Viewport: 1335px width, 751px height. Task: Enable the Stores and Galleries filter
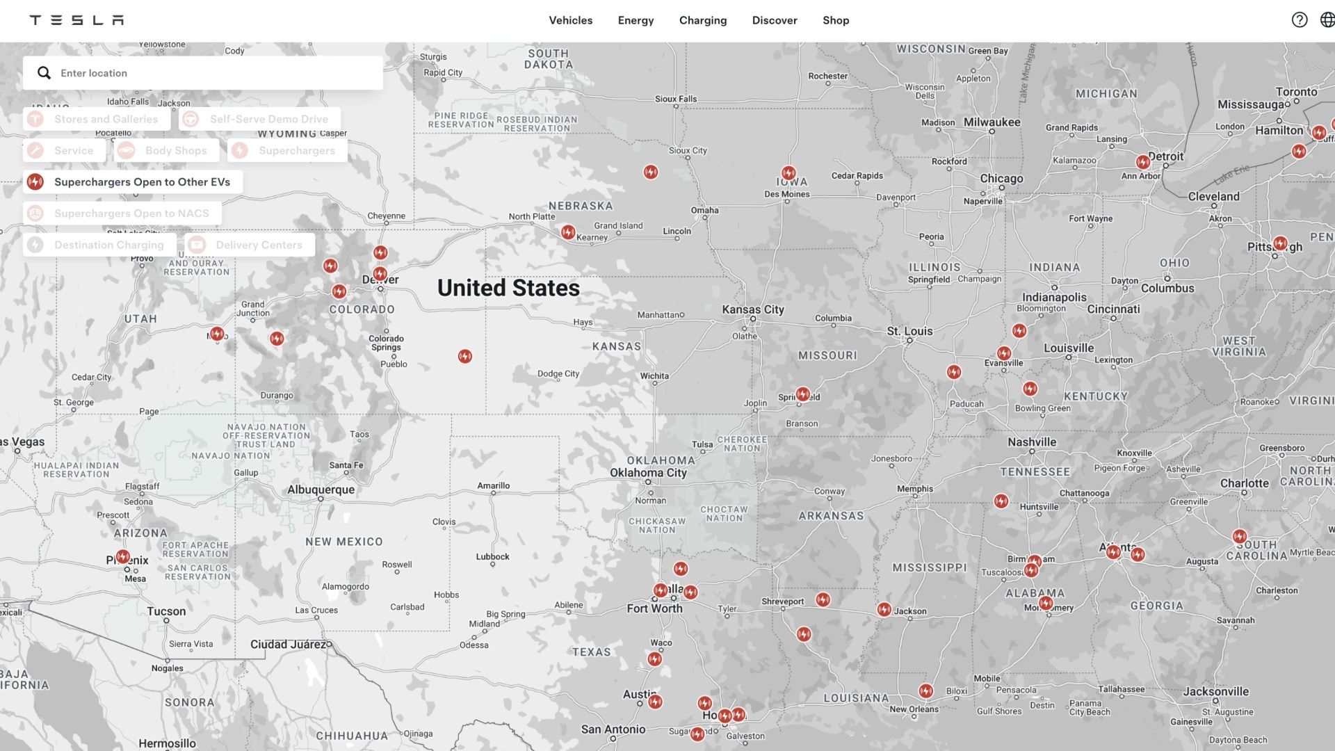97,120
